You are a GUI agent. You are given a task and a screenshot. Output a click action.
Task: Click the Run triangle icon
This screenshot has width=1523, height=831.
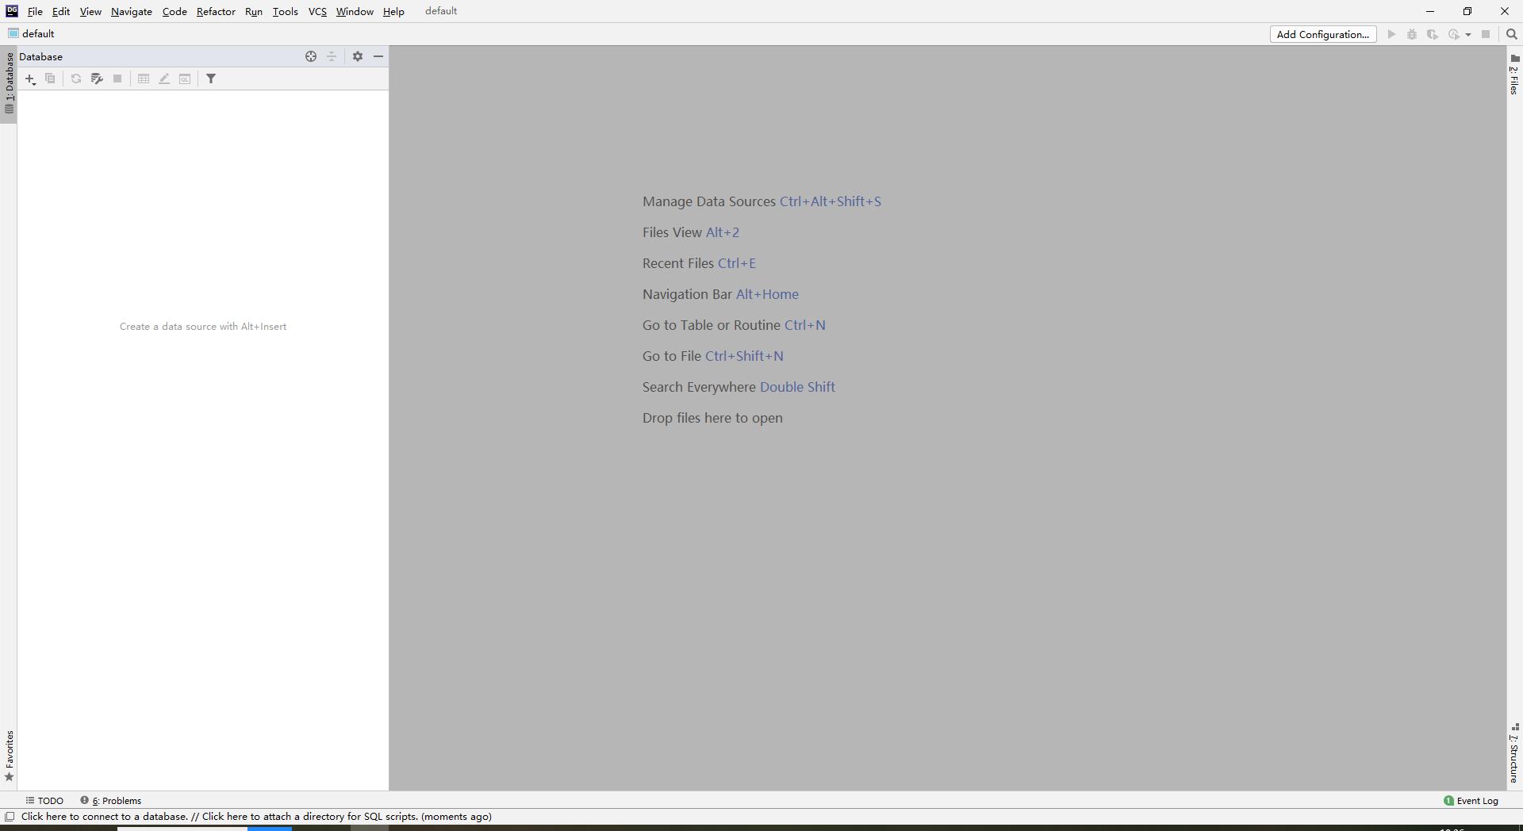1391,34
